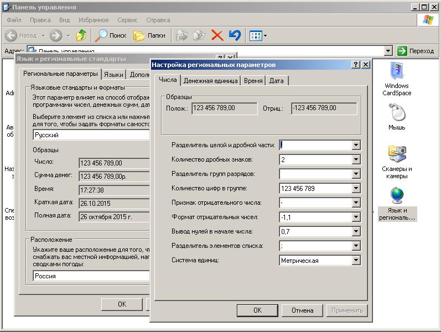Expand the Формат отрицательных чисел dropdown
441x332 pixels.
pyautogui.click(x=356, y=217)
